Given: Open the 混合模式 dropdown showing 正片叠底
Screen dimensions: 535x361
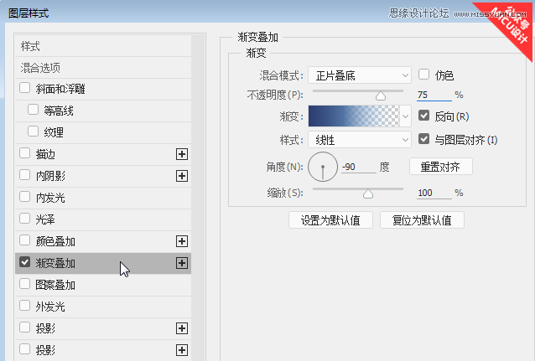Looking at the screenshot, I should (360, 75).
